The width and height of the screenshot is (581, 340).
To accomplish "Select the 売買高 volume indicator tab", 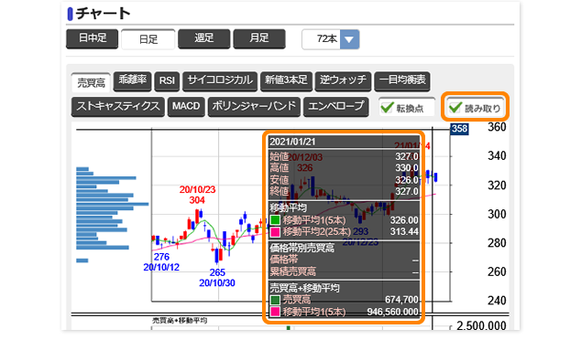I will pyautogui.click(x=91, y=82).
